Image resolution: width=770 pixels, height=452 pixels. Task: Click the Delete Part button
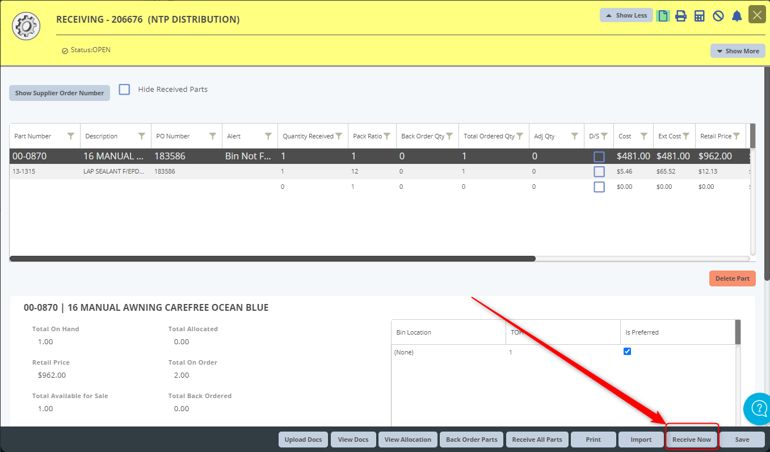(732, 278)
